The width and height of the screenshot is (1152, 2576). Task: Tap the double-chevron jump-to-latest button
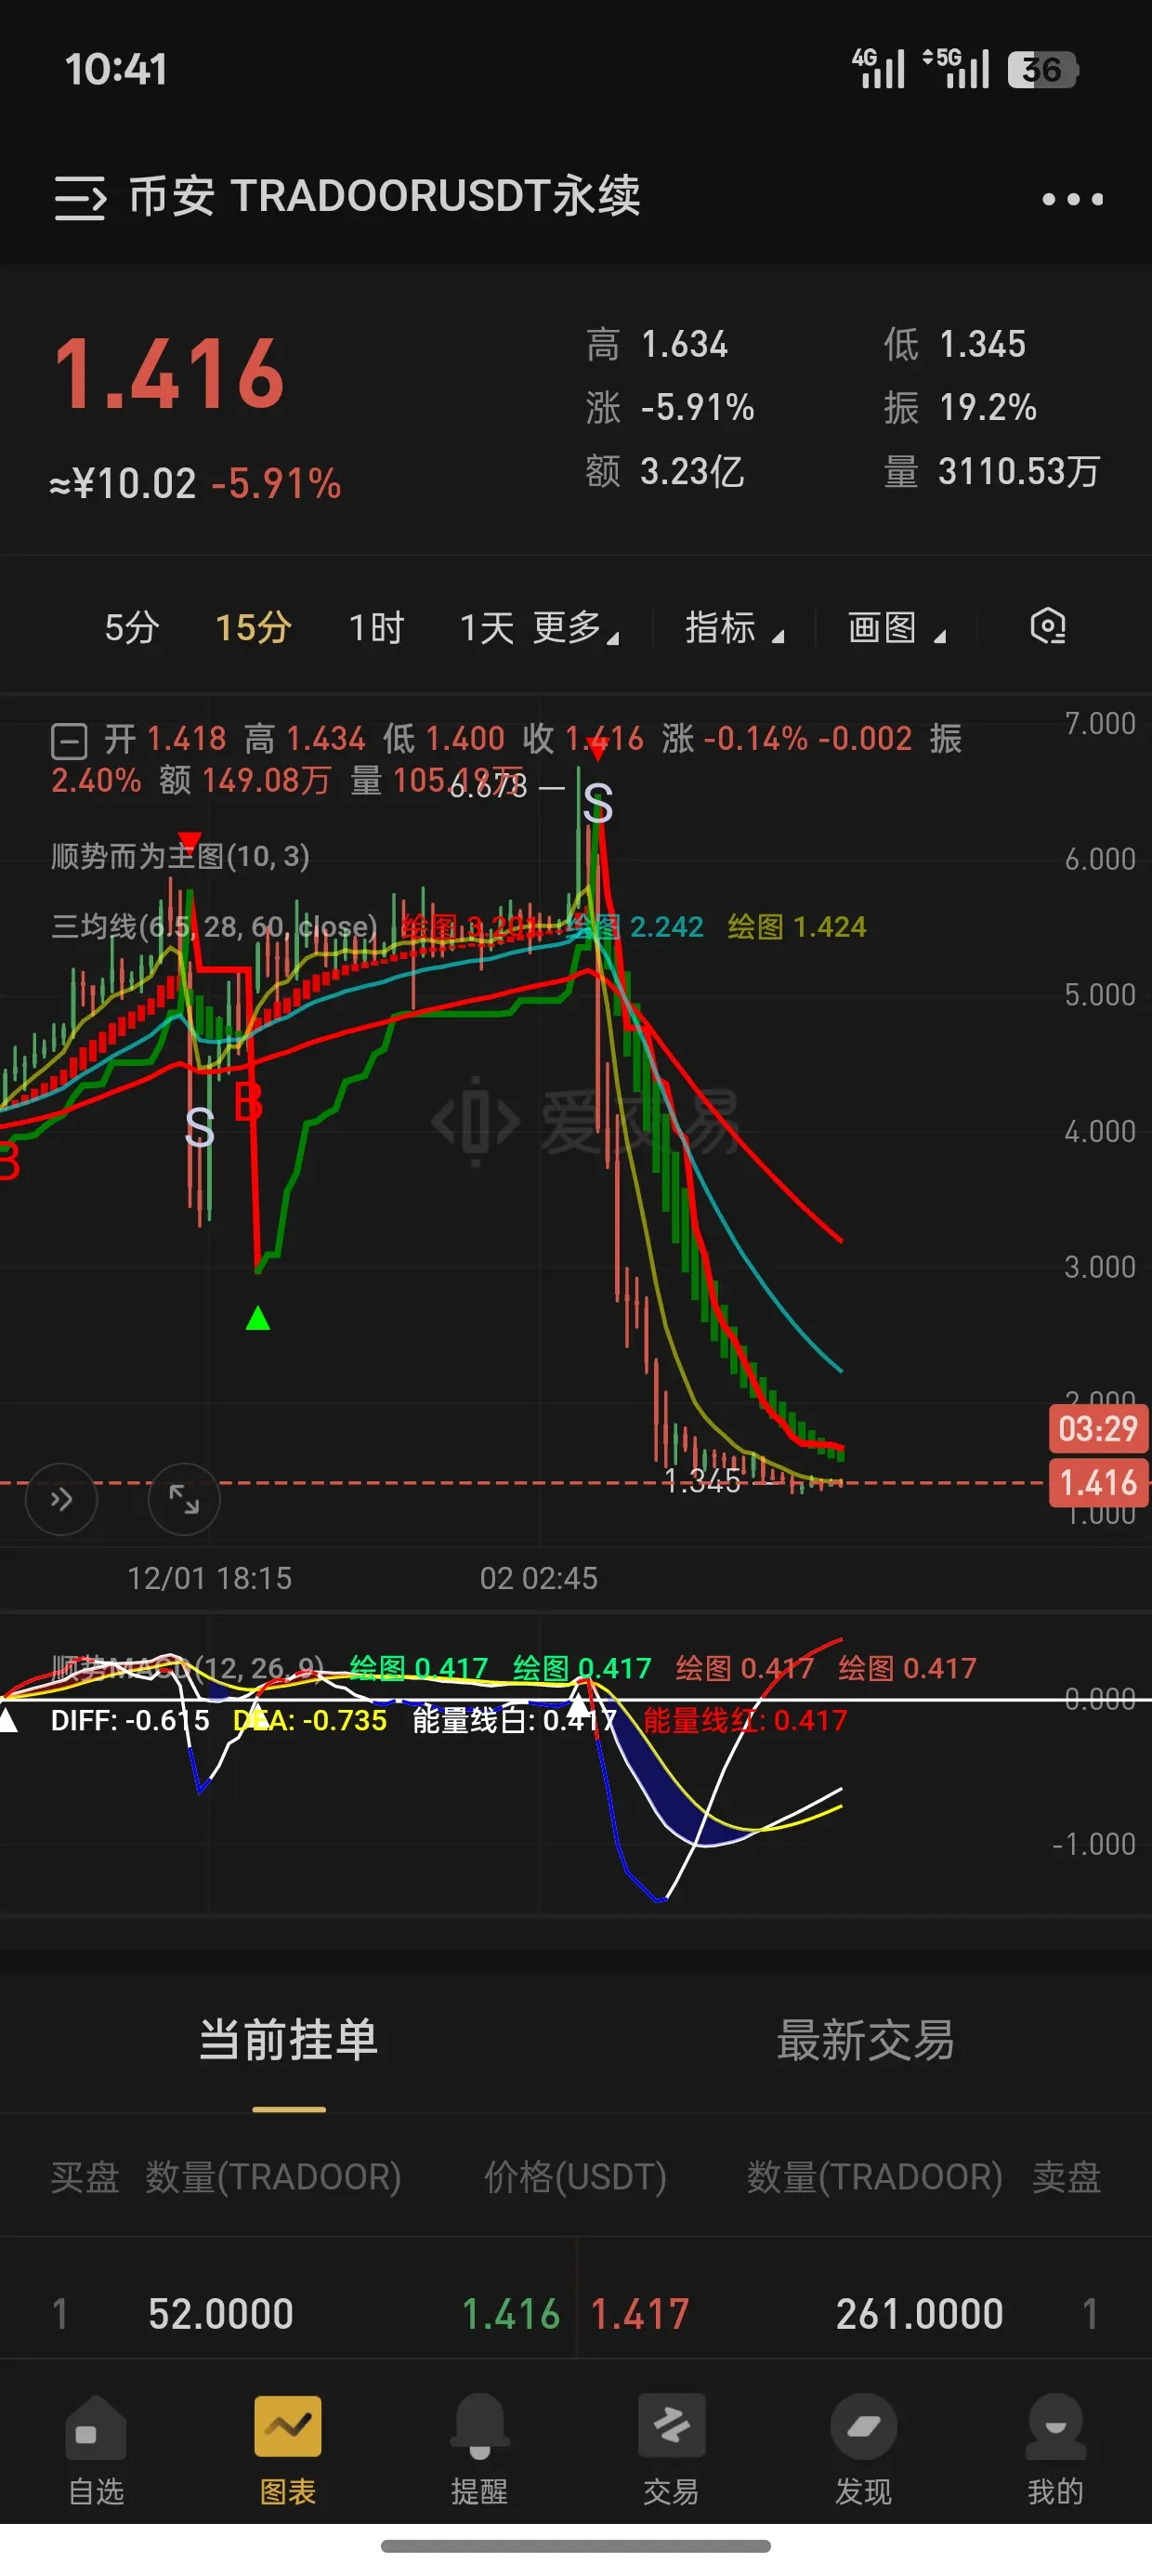tap(61, 1499)
